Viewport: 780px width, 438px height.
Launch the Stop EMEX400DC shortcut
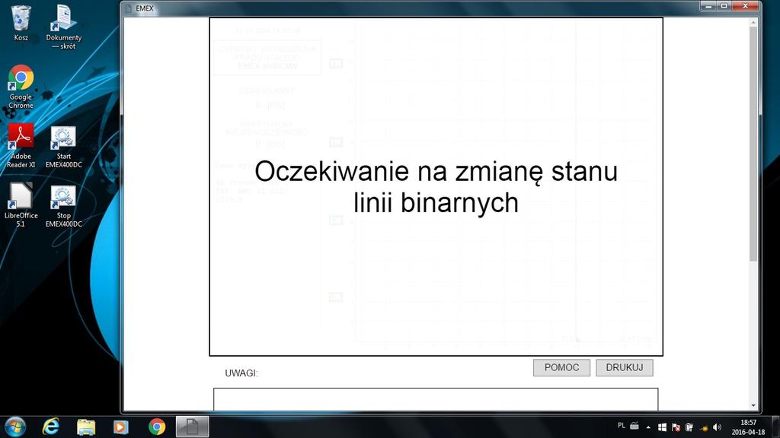coord(64,206)
